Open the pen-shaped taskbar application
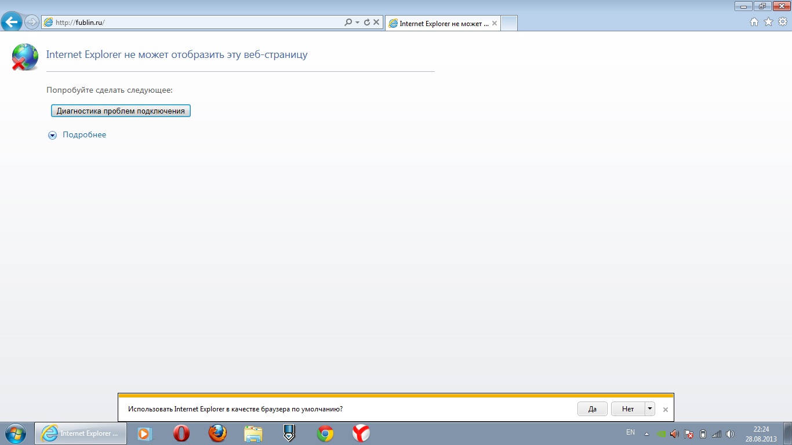 (289, 433)
